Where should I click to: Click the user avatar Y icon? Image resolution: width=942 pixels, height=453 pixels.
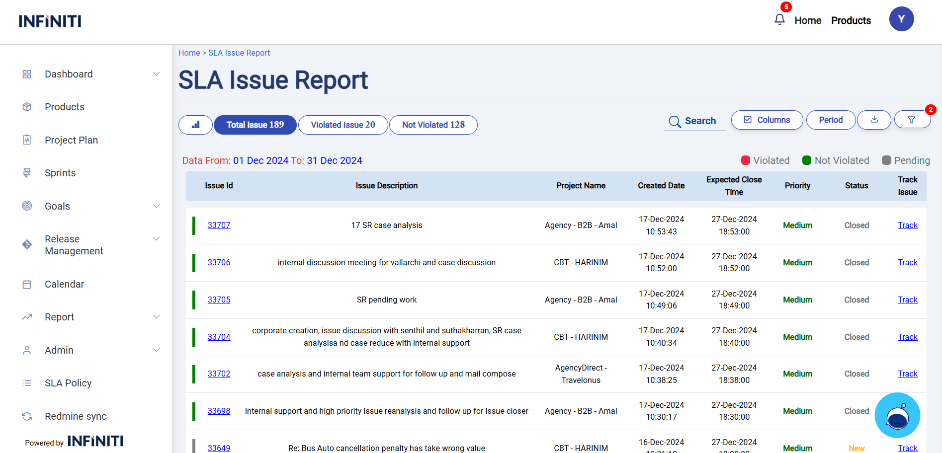(x=901, y=19)
